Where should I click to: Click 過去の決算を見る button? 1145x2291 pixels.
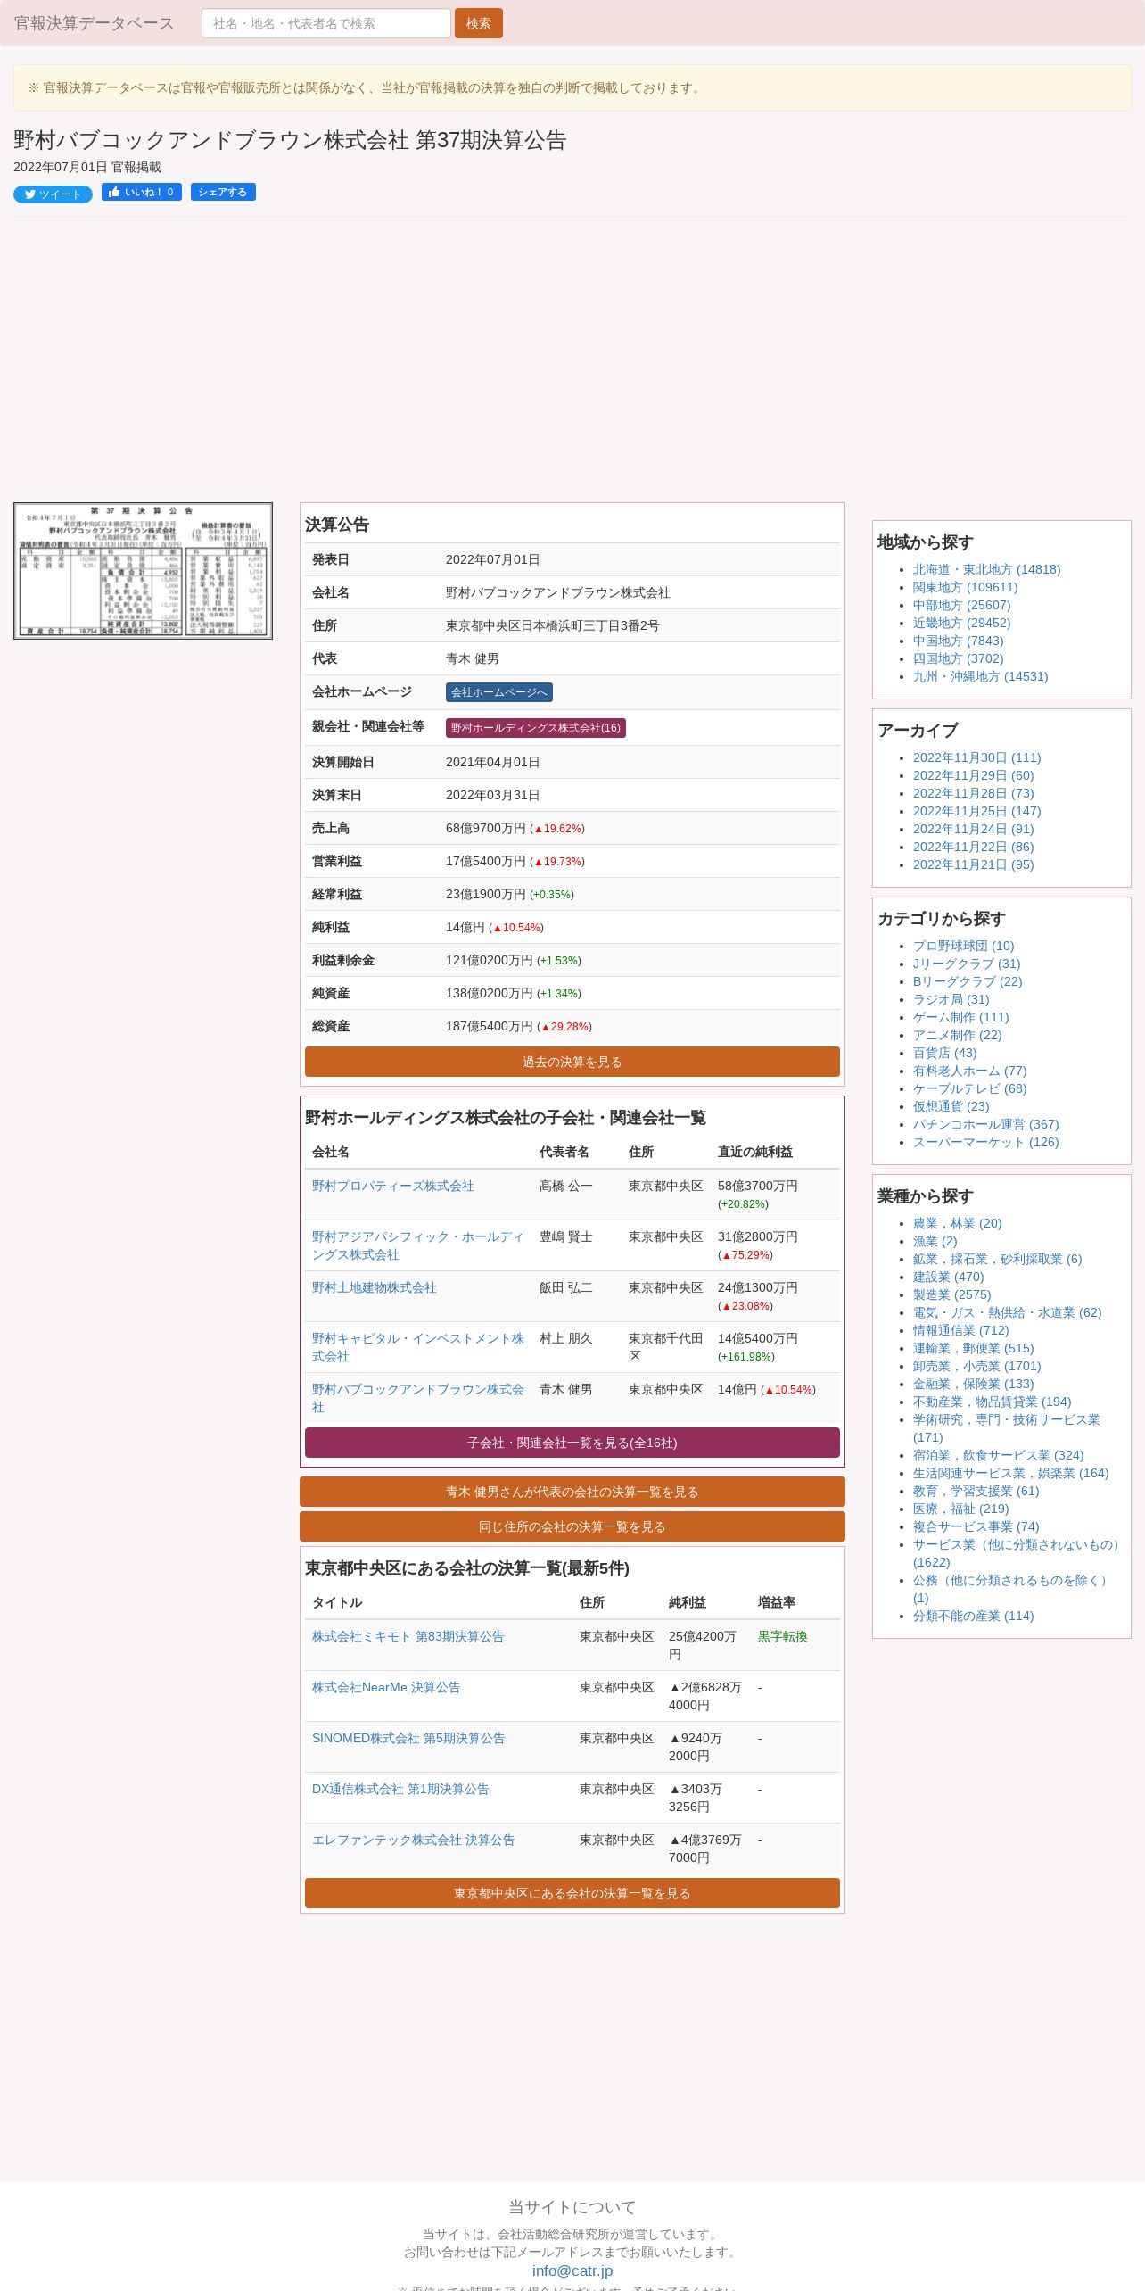coord(572,1062)
